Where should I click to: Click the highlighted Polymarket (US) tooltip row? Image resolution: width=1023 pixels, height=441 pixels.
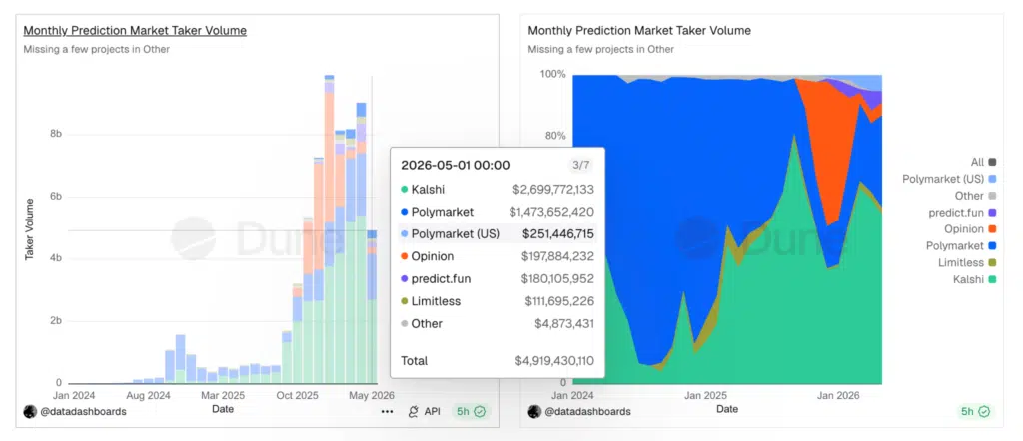click(x=498, y=233)
